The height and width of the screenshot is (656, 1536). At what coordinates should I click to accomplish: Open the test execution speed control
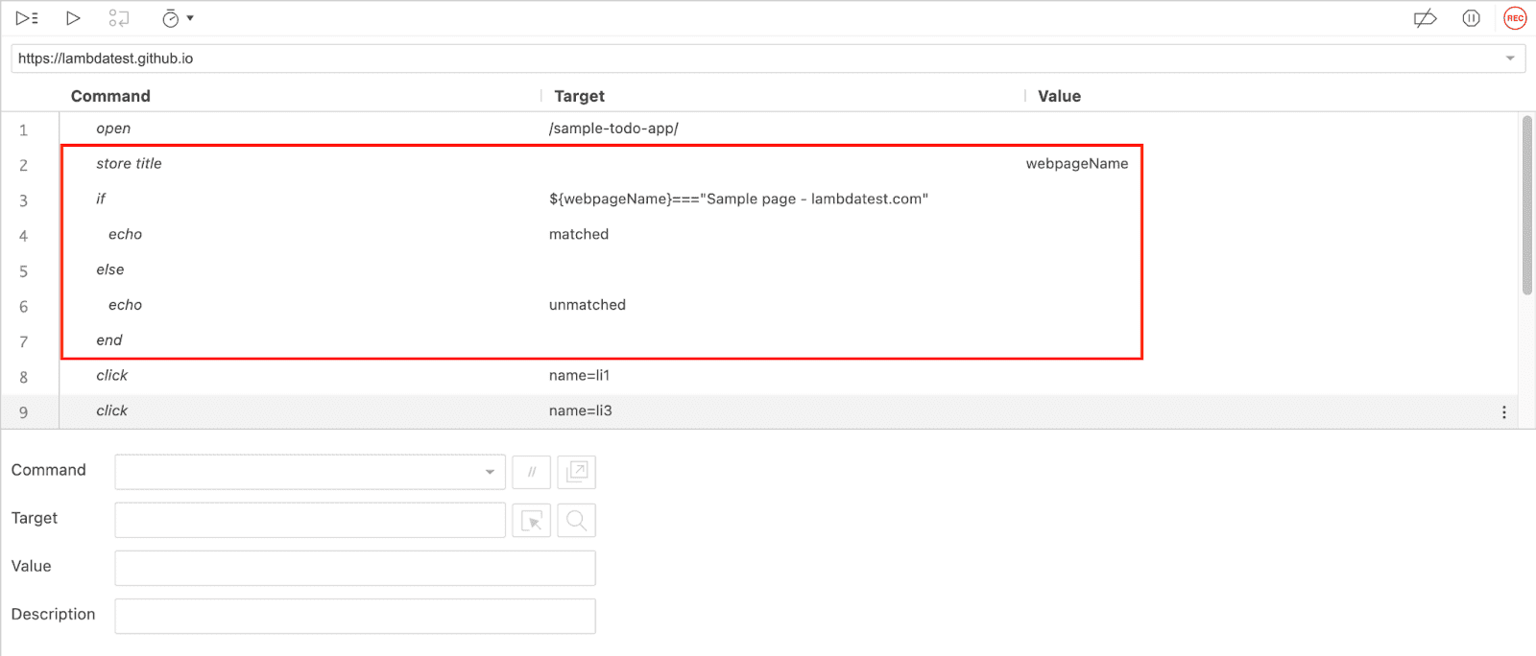coord(177,18)
